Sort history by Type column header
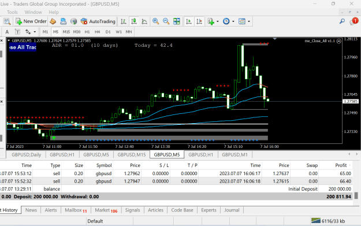The image size is (361, 226). point(55,165)
